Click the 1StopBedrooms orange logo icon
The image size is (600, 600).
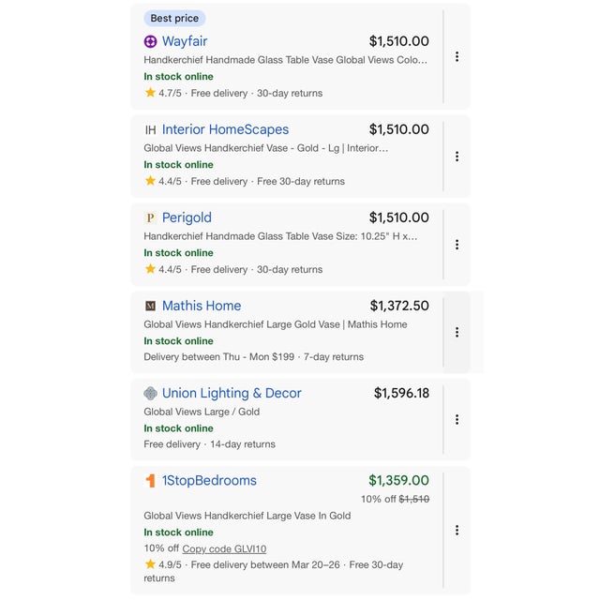click(x=150, y=481)
